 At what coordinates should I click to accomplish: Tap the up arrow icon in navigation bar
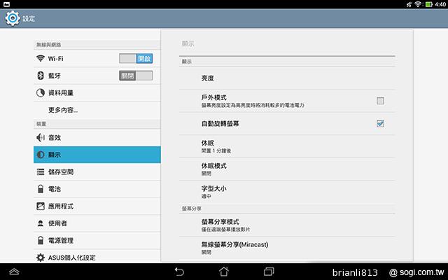click(x=14, y=272)
